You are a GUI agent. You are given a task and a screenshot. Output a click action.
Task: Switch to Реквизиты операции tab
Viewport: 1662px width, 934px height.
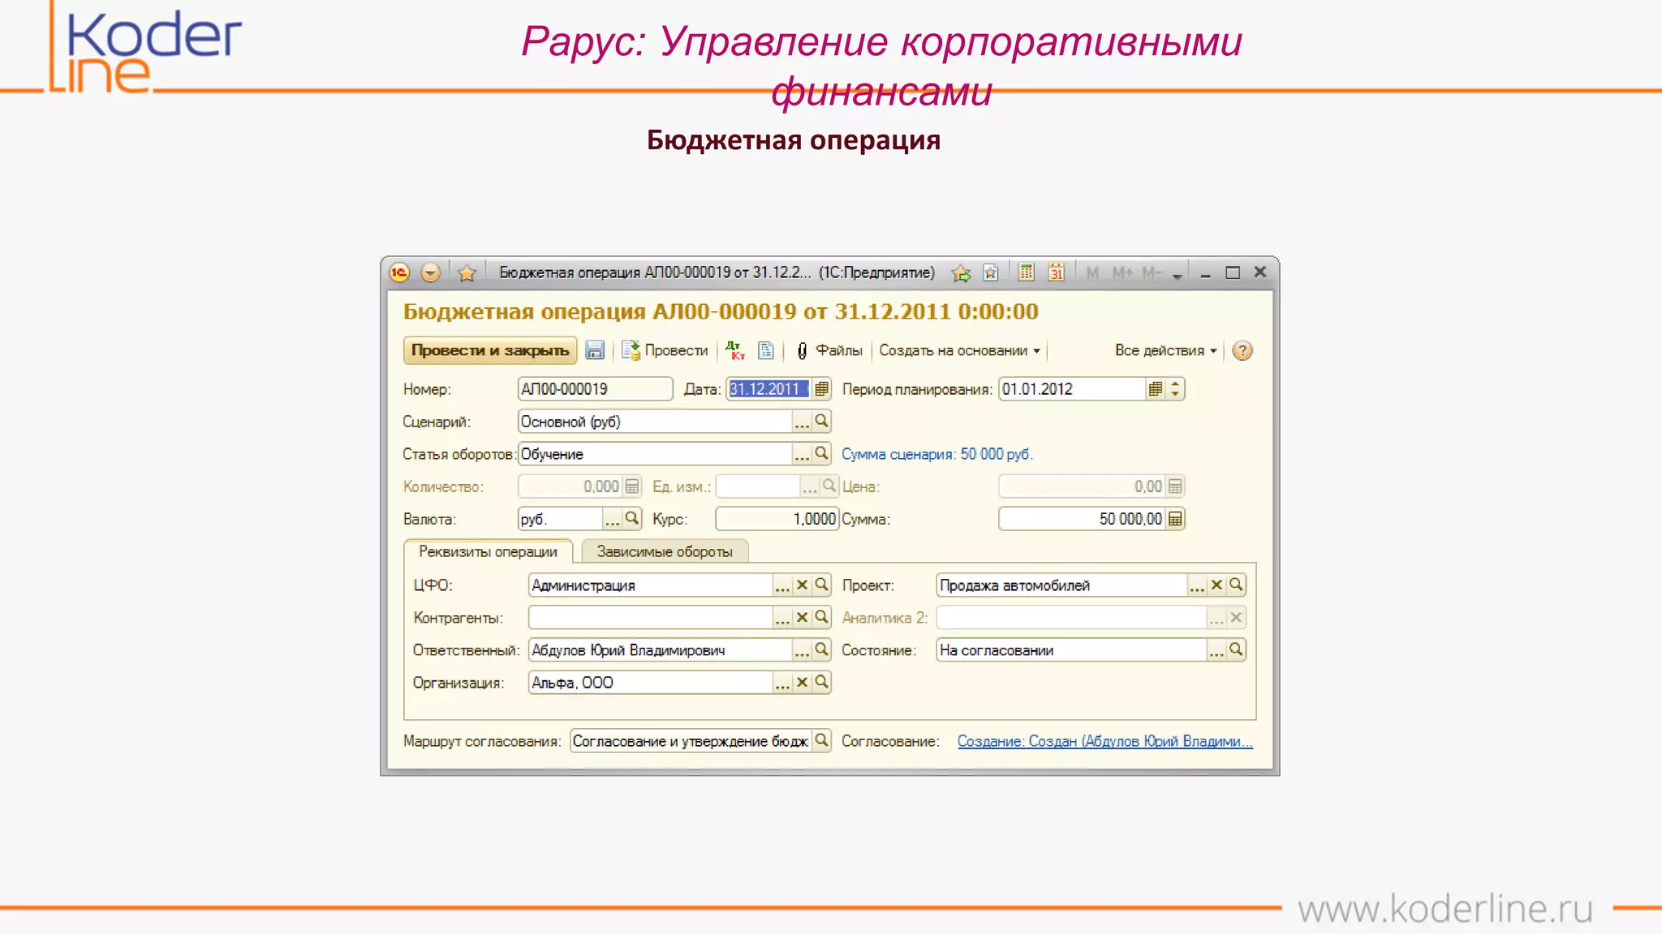tap(488, 551)
